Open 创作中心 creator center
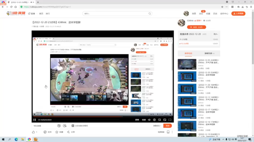 pos(224,14)
